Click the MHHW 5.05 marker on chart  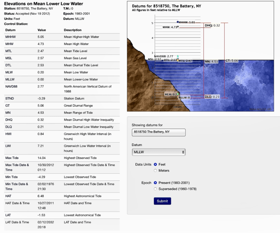pos(178,22)
